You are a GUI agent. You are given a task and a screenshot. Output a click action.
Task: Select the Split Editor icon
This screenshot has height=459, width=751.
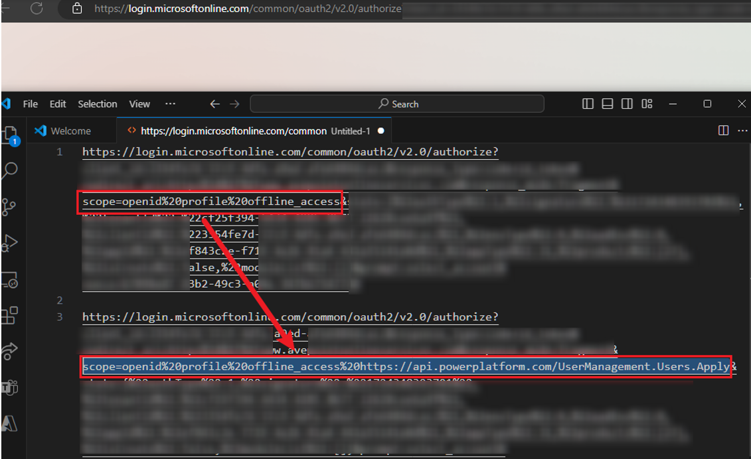(x=722, y=131)
